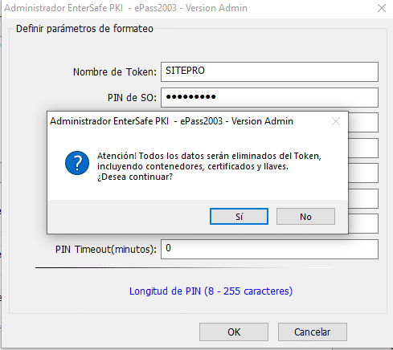Click the hidden field just above PIN Timeout
This screenshot has height=350, width=393.
[x=363, y=223]
